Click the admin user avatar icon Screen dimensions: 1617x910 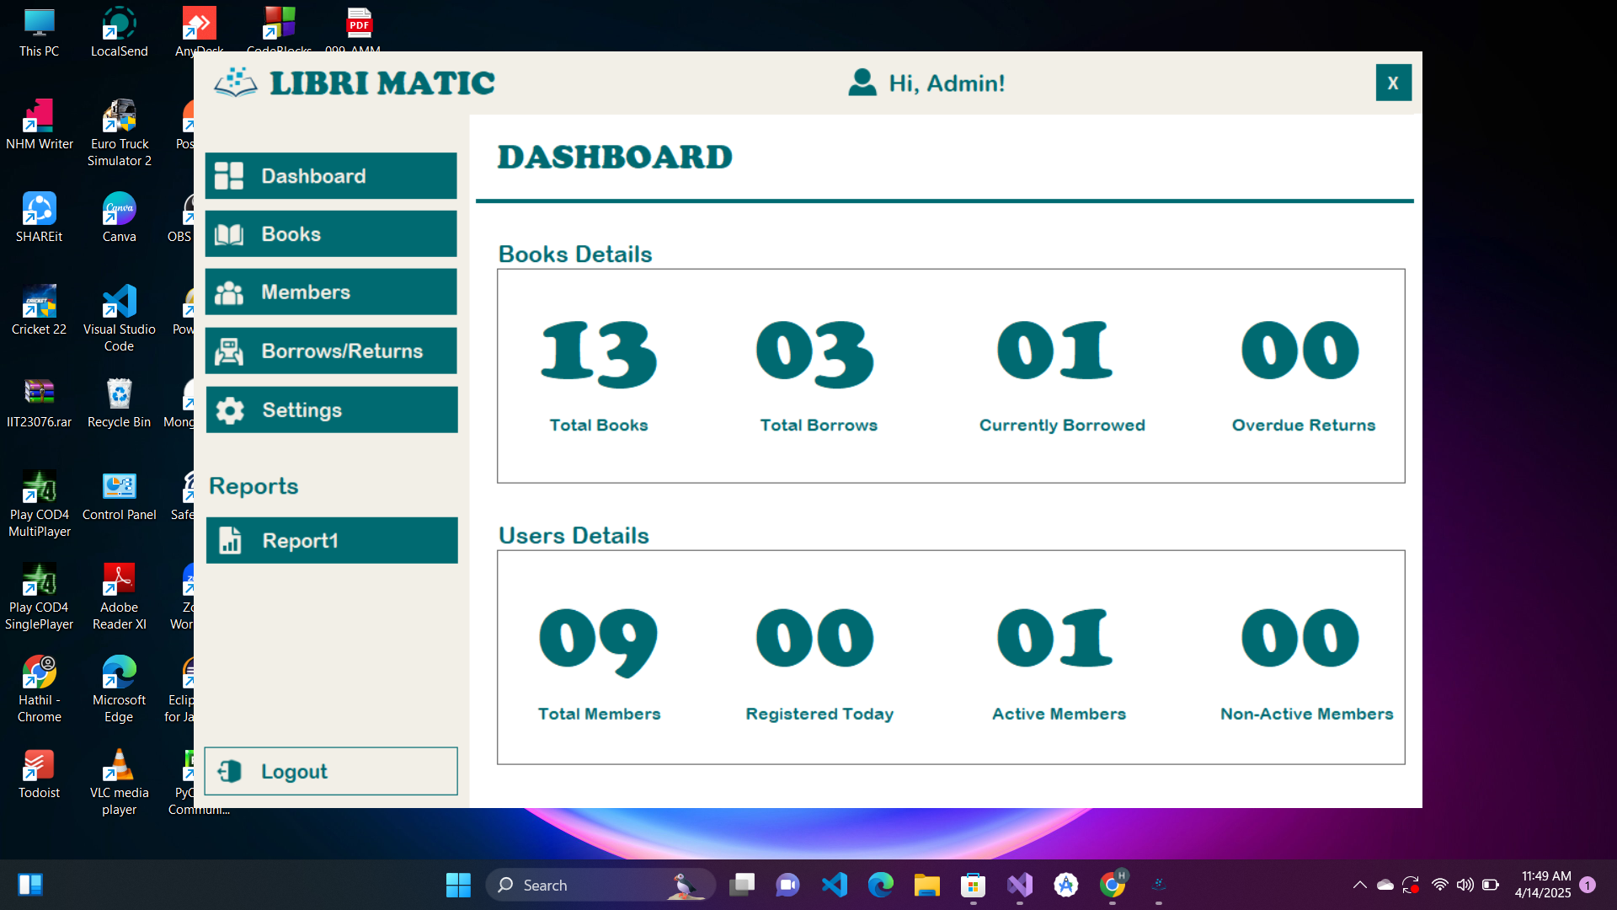[862, 82]
